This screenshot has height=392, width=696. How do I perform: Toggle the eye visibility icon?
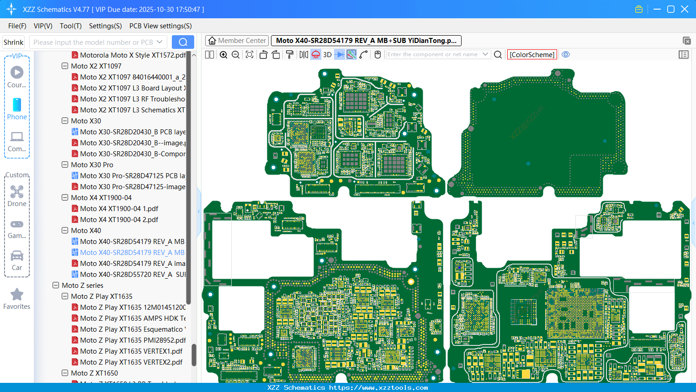(x=566, y=54)
